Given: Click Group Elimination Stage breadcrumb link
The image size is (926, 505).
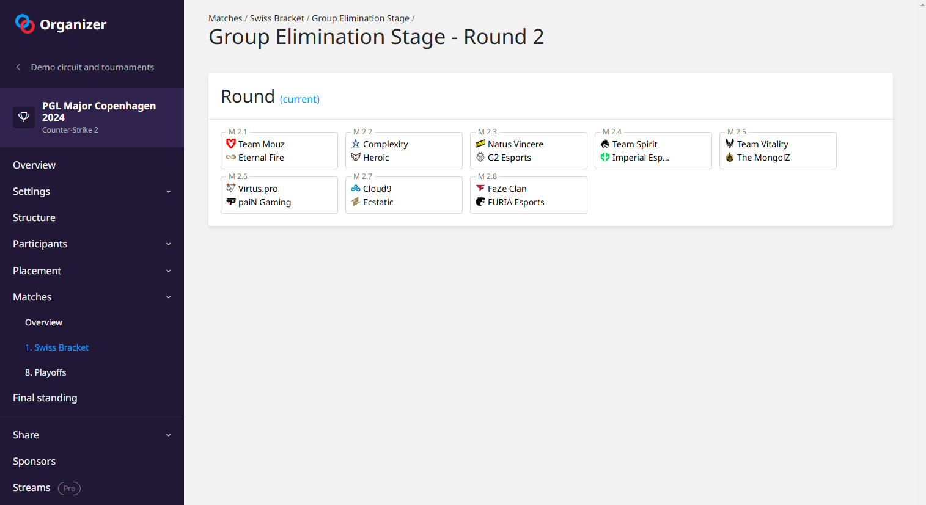Looking at the screenshot, I should (x=361, y=18).
